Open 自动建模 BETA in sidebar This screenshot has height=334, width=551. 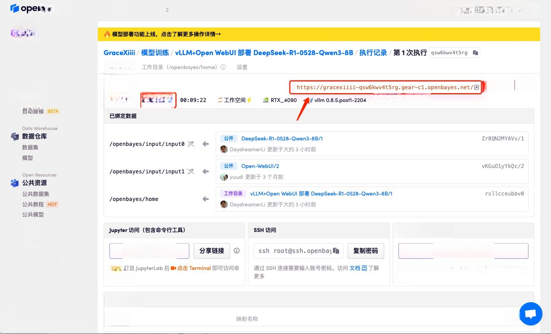point(40,111)
